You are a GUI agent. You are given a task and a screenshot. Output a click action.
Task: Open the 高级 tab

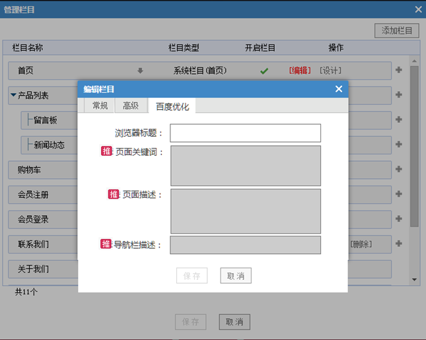pyautogui.click(x=131, y=106)
